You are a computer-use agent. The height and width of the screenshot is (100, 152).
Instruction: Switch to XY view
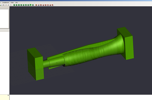point(6,5)
